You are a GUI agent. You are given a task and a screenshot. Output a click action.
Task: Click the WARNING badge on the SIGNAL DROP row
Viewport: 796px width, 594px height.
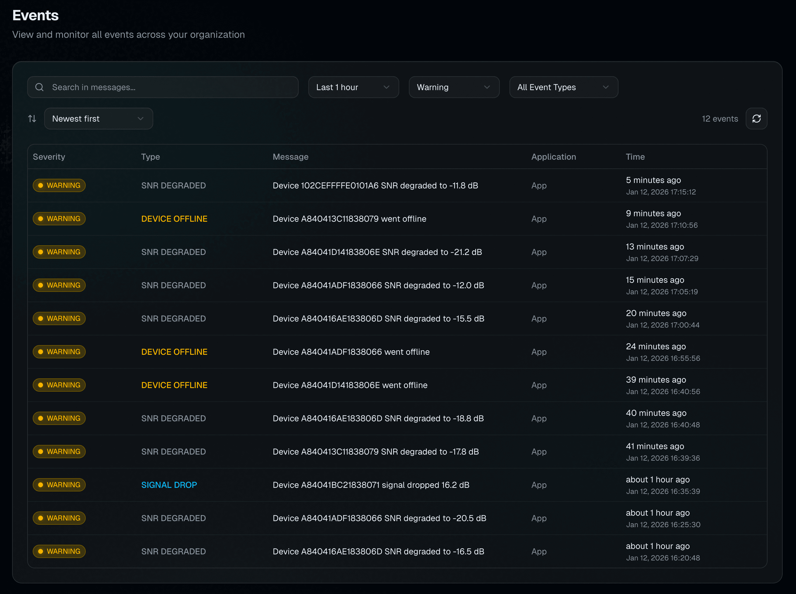59,485
